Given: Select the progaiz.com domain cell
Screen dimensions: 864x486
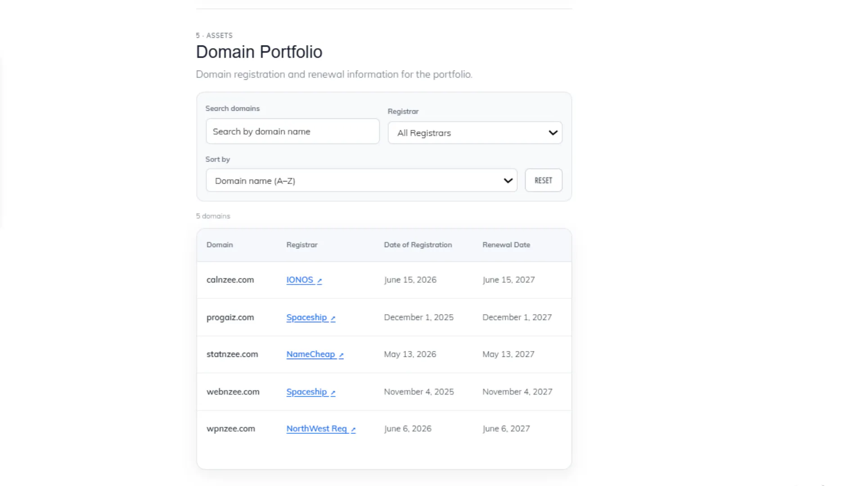Looking at the screenshot, I should pyautogui.click(x=230, y=317).
